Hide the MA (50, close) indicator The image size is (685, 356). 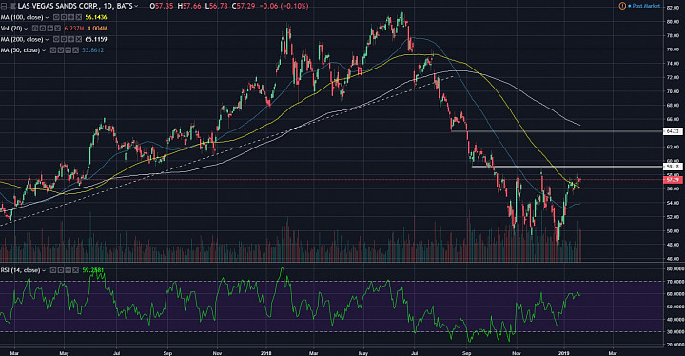click(53, 50)
